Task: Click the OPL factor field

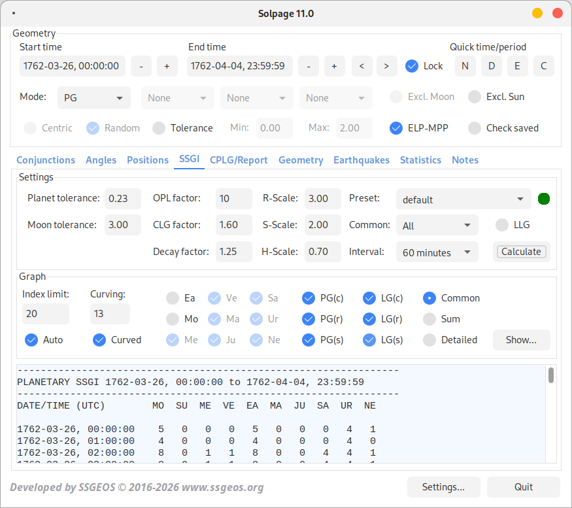Action: 234,199
